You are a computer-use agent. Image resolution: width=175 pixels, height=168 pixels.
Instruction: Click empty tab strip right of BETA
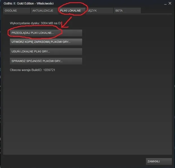pyautogui.click(x=157, y=11)
